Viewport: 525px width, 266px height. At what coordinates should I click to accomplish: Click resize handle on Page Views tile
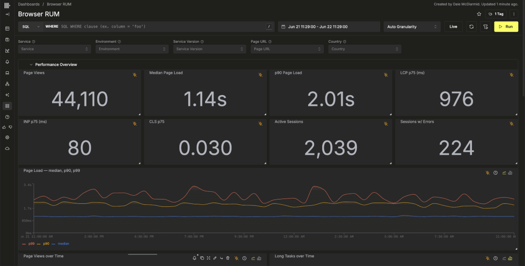tap(140, 114)
